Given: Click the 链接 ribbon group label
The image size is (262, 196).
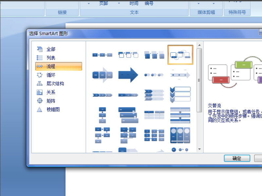Looking at the screenshot, I should (62, 12).
